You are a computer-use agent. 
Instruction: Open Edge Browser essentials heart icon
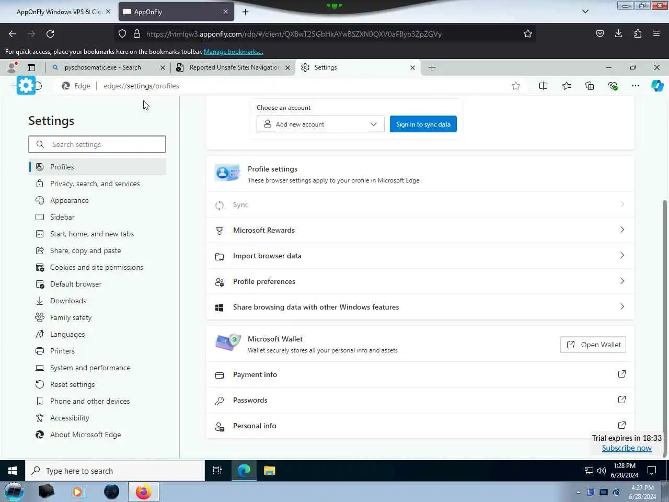coord(613,86)
